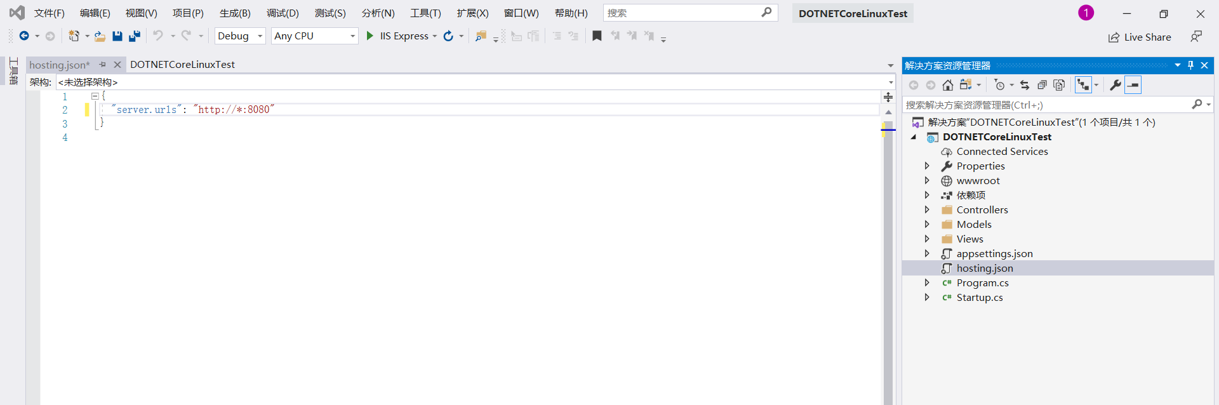Click the IIS Express run button label
The width and height of the screenshot is (1219, 405).
point(404,36)
